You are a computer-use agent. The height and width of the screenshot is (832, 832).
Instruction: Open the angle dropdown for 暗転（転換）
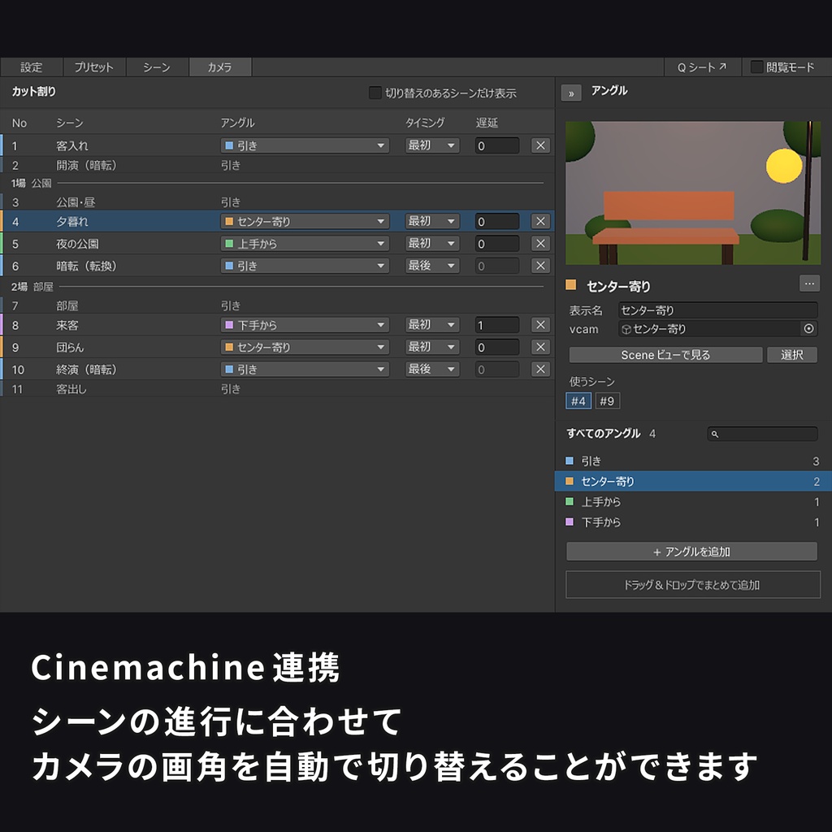tap(305, 266)
